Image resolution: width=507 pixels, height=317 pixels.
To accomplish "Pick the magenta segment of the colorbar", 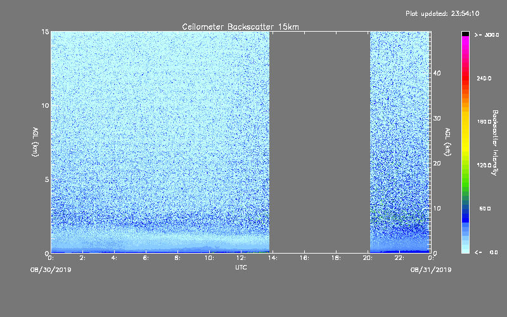I will pyautogui.click(x=465, y=42).
